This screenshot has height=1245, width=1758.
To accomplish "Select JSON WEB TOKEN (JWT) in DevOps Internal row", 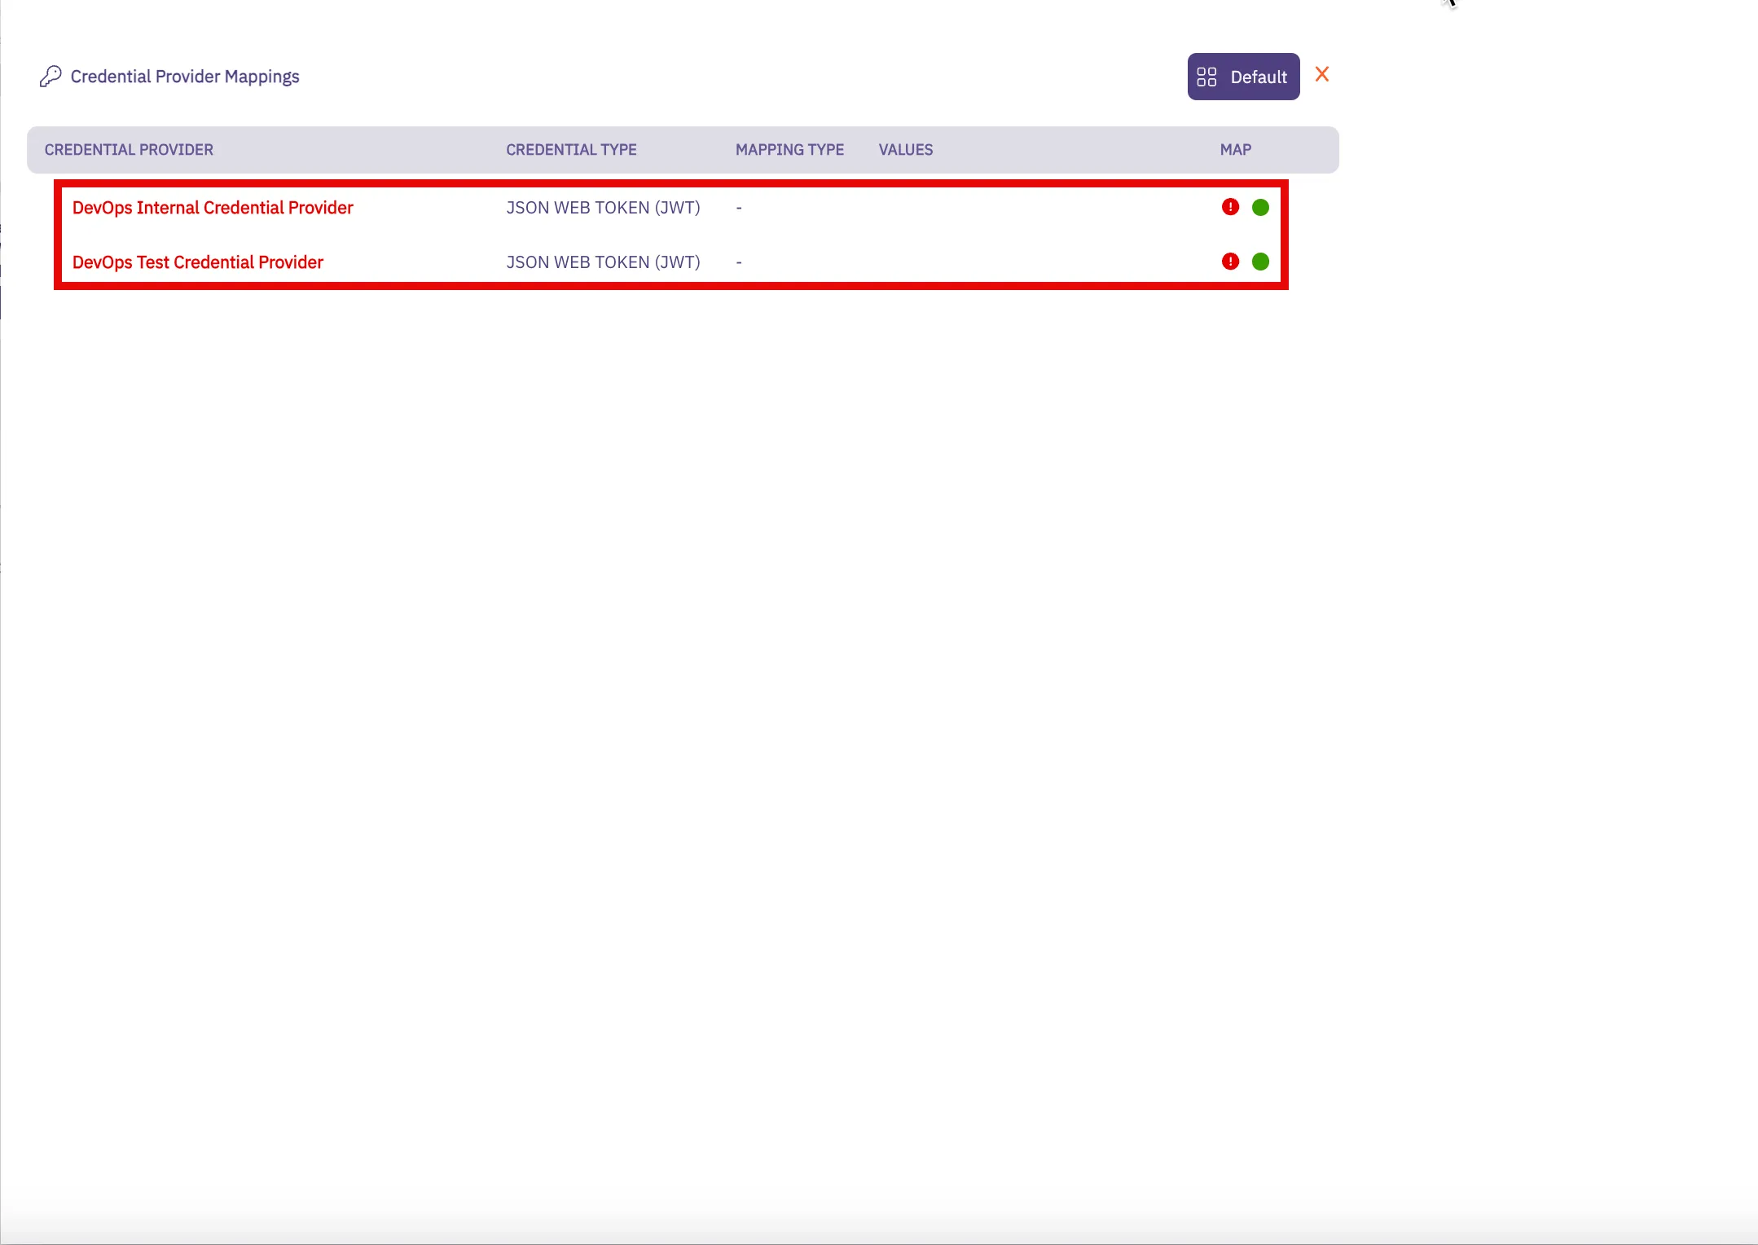I will 604,208.
